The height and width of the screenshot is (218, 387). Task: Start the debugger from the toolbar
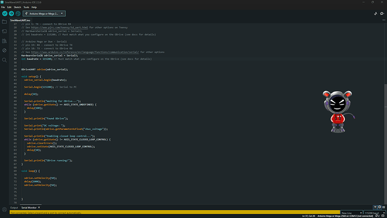(x=18, y=13)
